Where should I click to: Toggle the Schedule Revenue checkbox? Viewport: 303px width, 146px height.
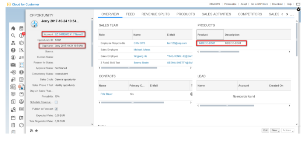click(56, 102)
